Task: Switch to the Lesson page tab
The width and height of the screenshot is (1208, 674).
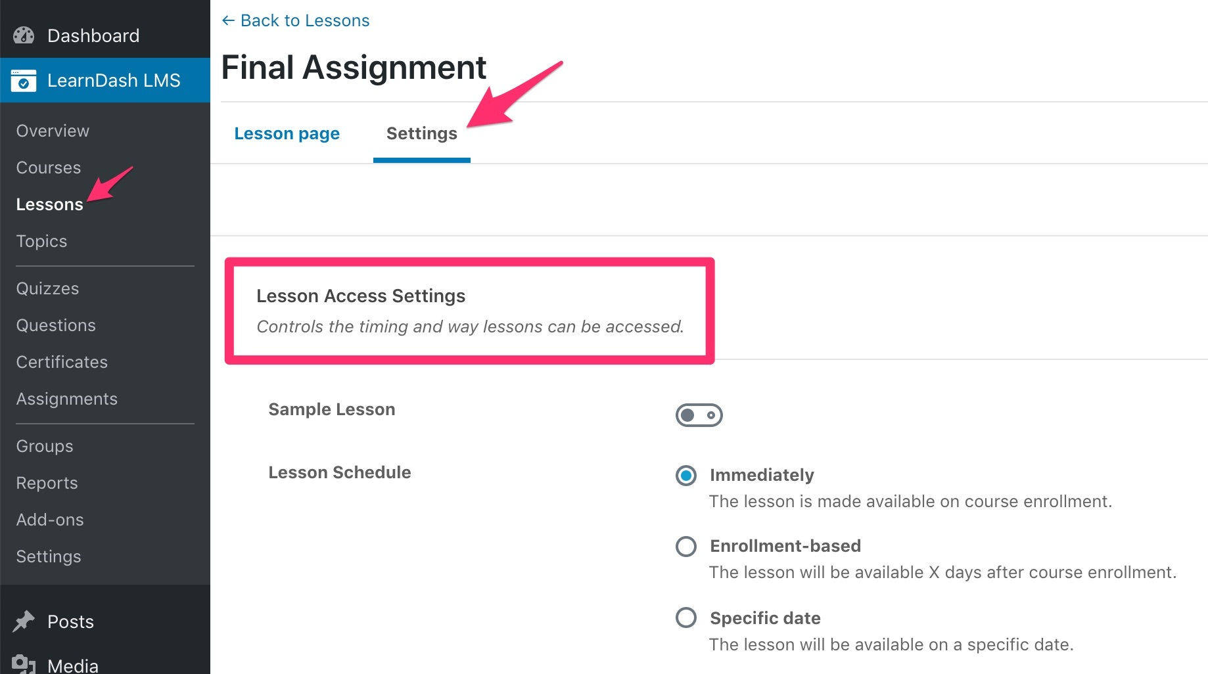Action: 287,133
